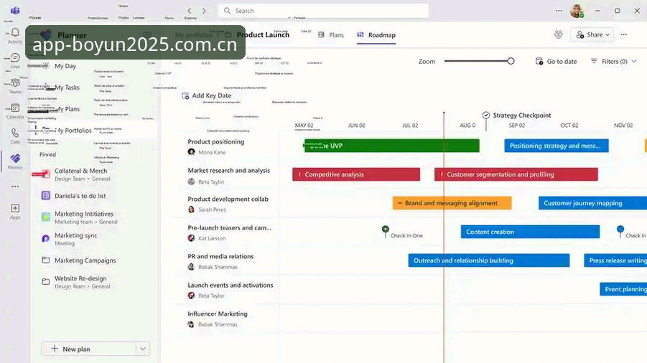The width and height of the screenshot is (647, 363).
Task: Click the Microsoft Teams logo
Action: [15, 10]
